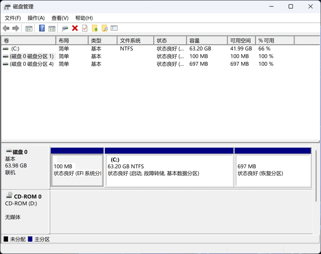
Task: Click the Back arrow toolbar icon
Action: pos(6,29)
